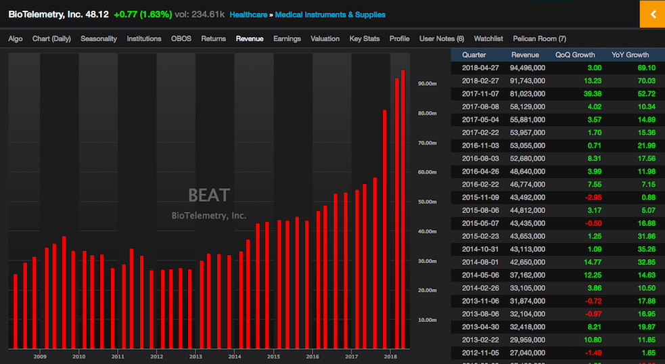Follow the Healthcare sector link
Viewport: 665px width, 364px height.
(x=248, y=14)
